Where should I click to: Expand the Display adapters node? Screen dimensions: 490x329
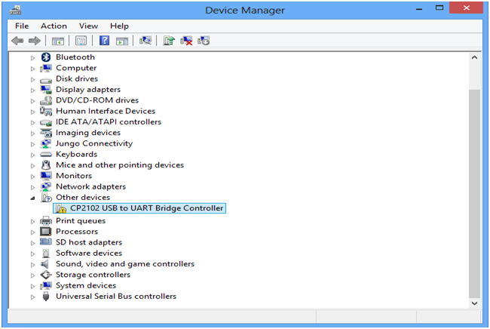[x=32, y=90]
